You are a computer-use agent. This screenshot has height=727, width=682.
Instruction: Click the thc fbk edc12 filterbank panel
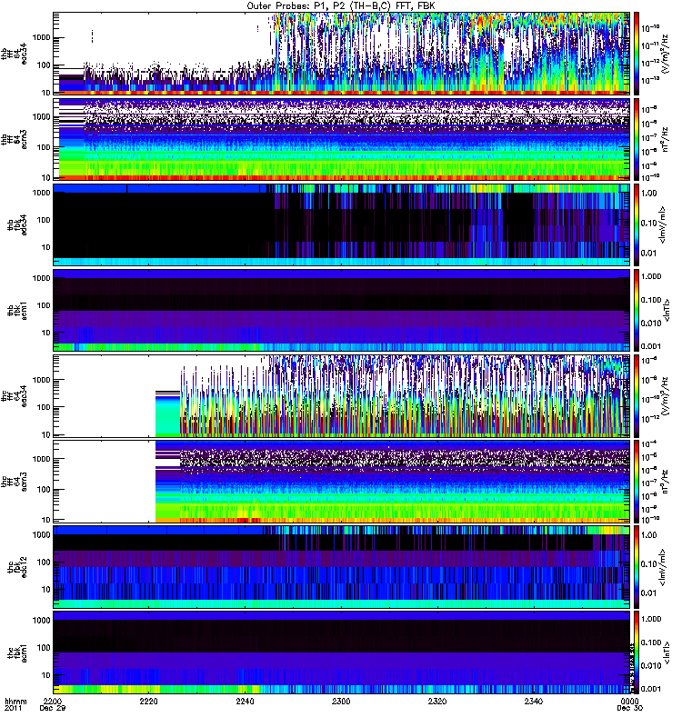point(342,567)
